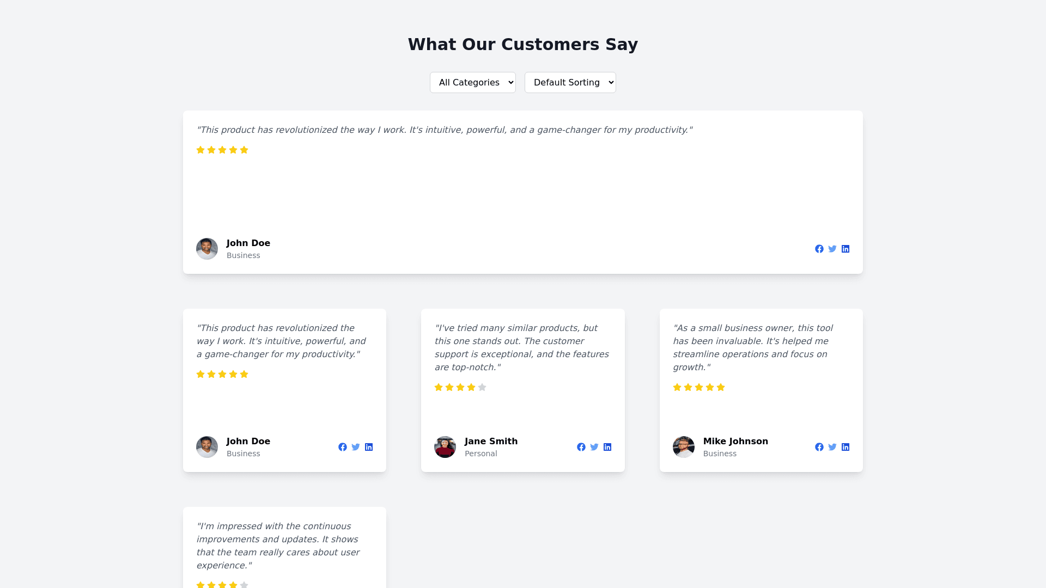Click the Mike Johnson name label
The width and height of the screenshot is (1046, 588).
735,442
